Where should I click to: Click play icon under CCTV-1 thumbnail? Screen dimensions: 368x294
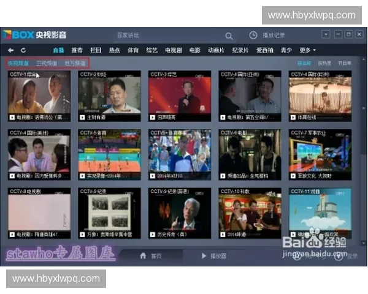(x=12, y=116)
